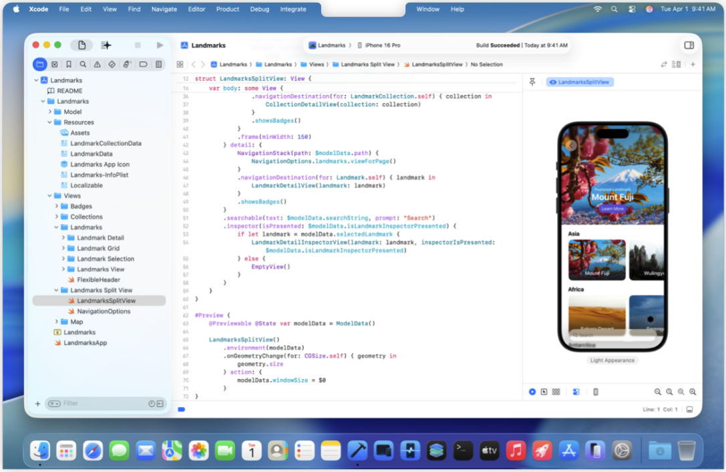This screenshot has height=472, width=726.
Task: Open the Find menu
Action: point(134,9)
